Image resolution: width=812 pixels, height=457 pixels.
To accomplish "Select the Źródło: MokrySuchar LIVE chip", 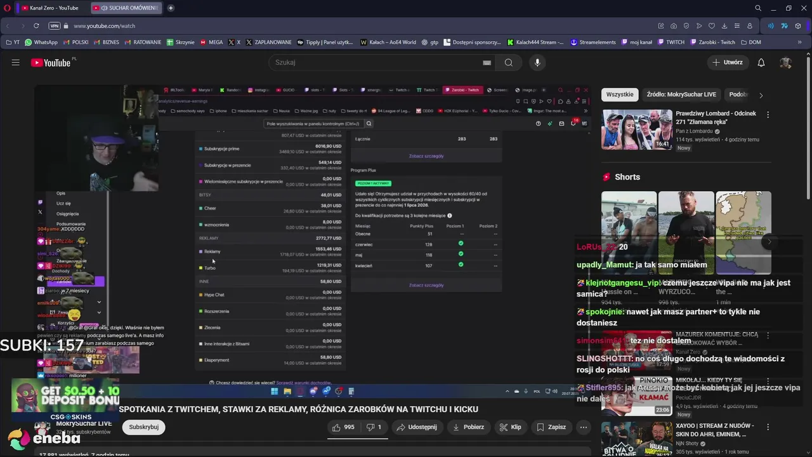I will [681, 95].
